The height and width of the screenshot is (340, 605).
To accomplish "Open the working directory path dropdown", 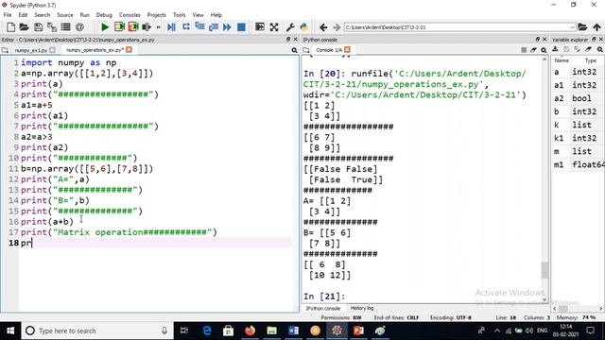I will (x=572, y=27).
